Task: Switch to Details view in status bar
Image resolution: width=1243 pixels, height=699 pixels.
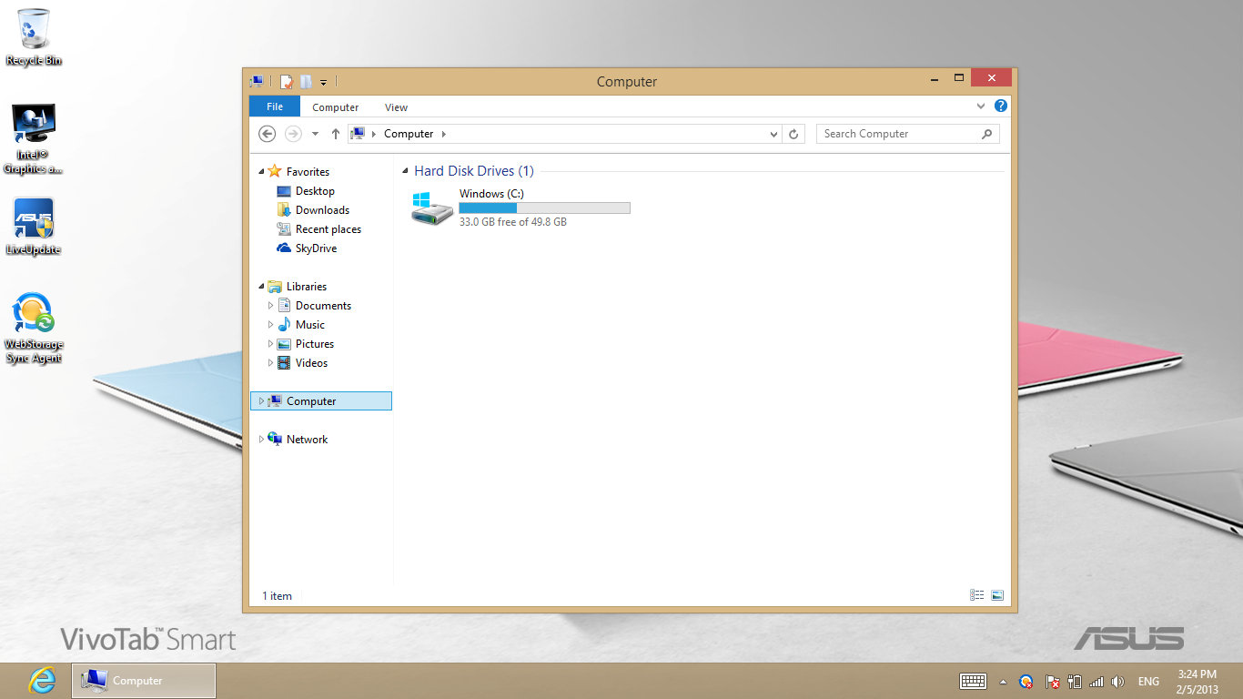Action: (x=976, y=595)
